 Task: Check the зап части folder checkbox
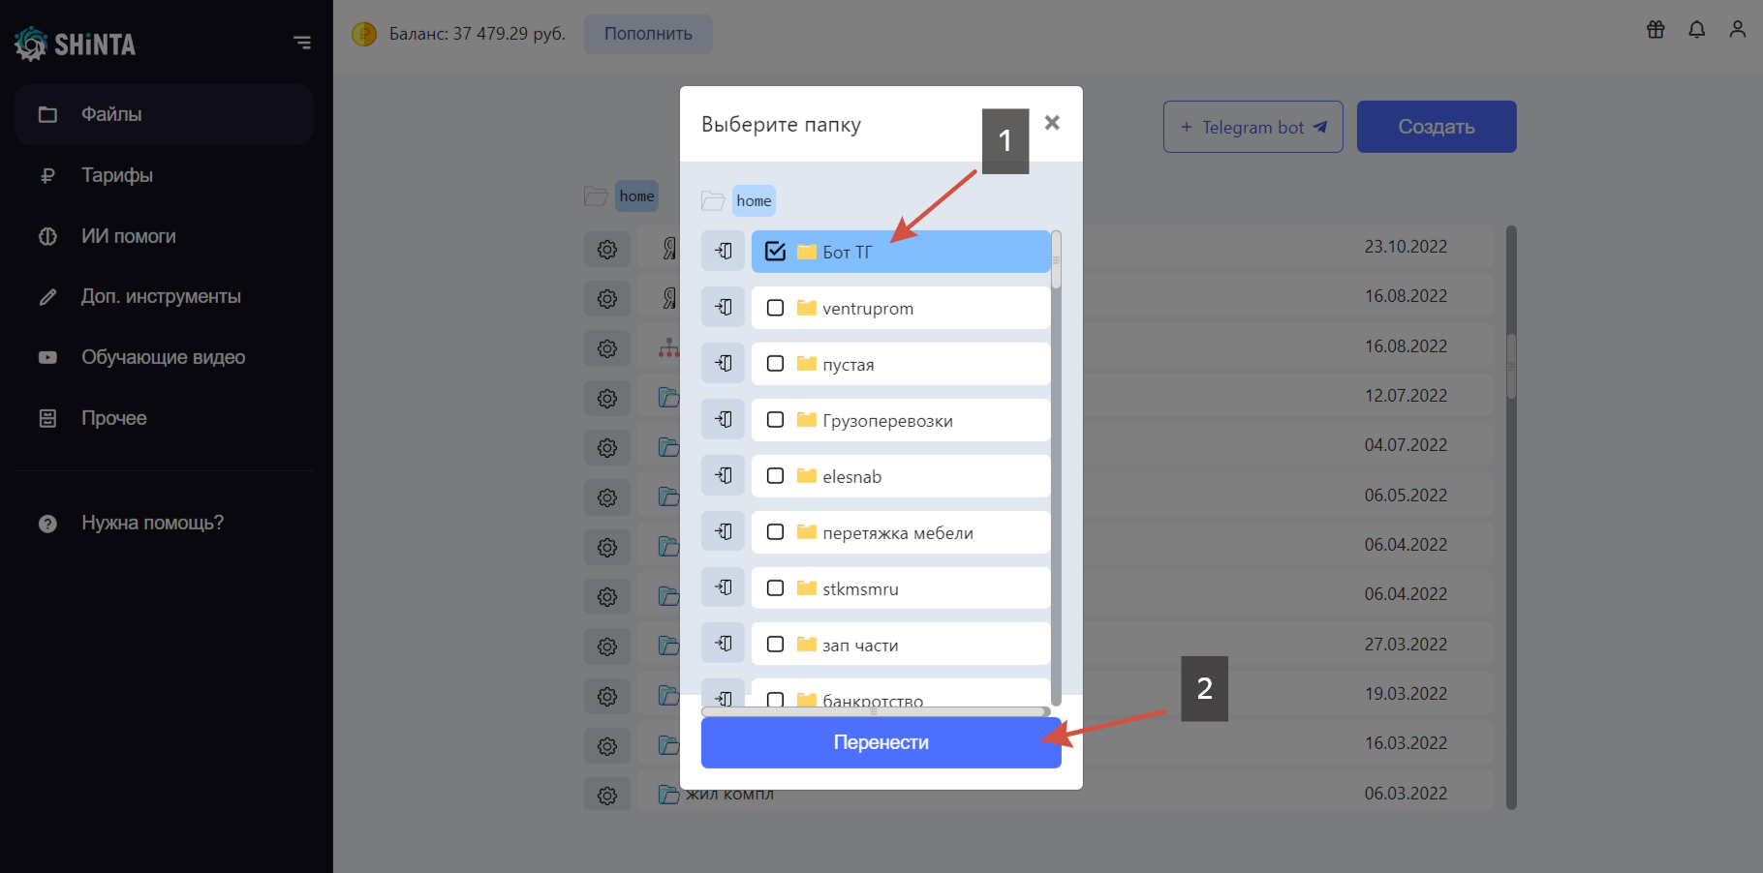coord(775,645)
